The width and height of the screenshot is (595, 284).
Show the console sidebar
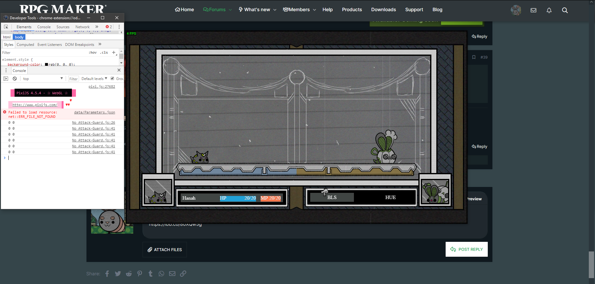tap(6, 79)
